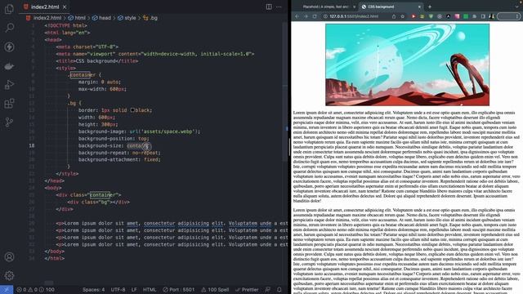
Task: Click the html breadcrumb segment
Action: (x=77, y=18)
